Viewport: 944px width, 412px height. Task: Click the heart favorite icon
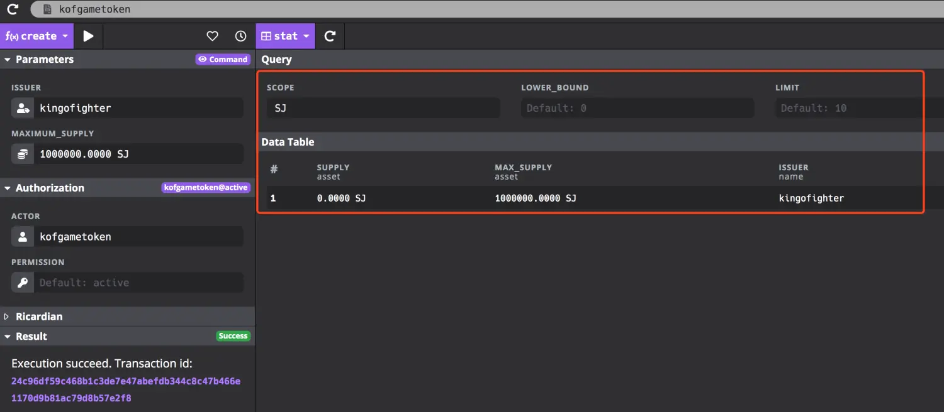click(x=213, y=36)
